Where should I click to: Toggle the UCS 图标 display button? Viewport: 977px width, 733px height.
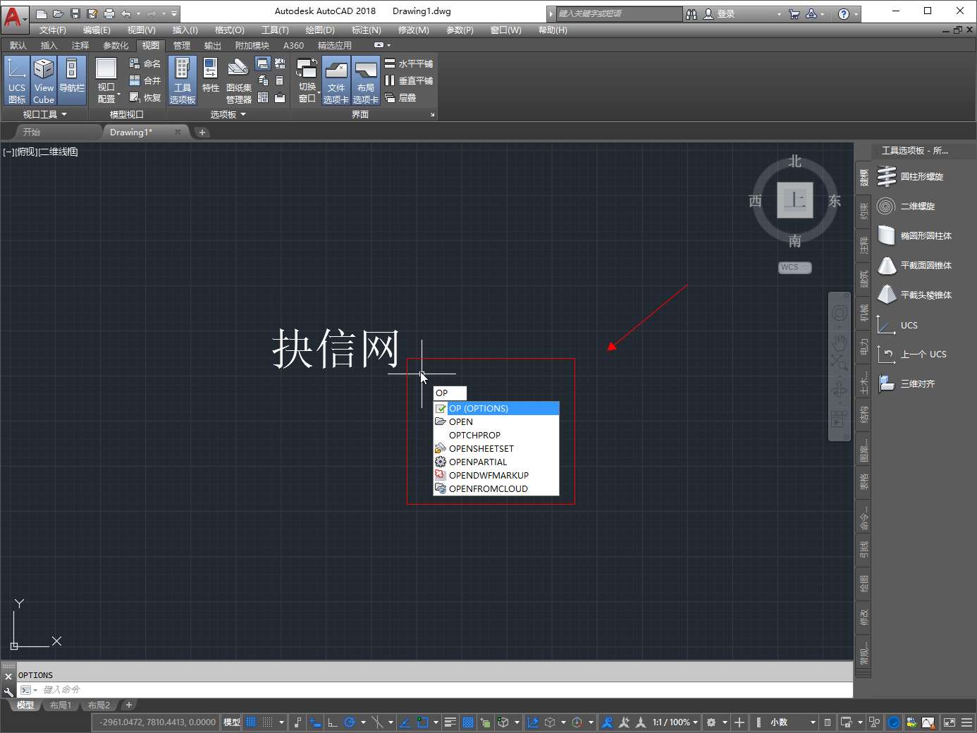point(16,80)
